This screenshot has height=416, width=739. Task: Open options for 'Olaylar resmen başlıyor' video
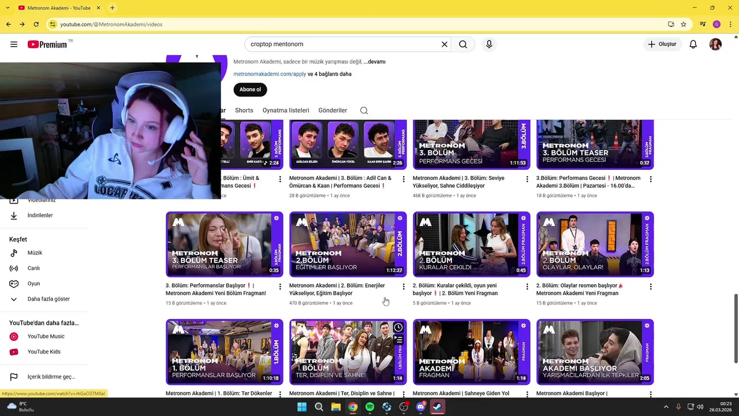[651, 287]
